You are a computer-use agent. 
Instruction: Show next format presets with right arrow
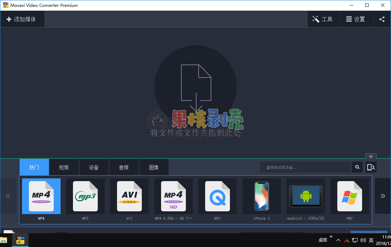click(x=383, y=196)
